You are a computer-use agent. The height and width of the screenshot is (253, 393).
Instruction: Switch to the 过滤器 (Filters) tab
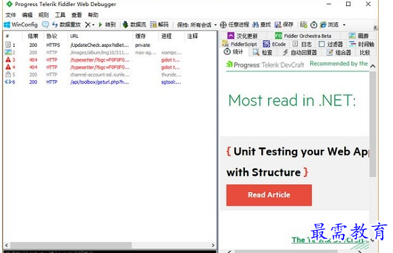pos(331,44)
